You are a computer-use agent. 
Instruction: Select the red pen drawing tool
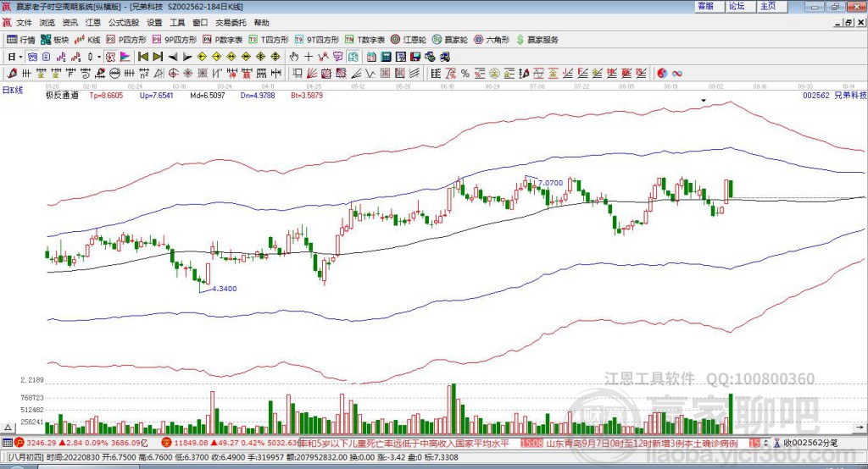[x=12, y=73]
